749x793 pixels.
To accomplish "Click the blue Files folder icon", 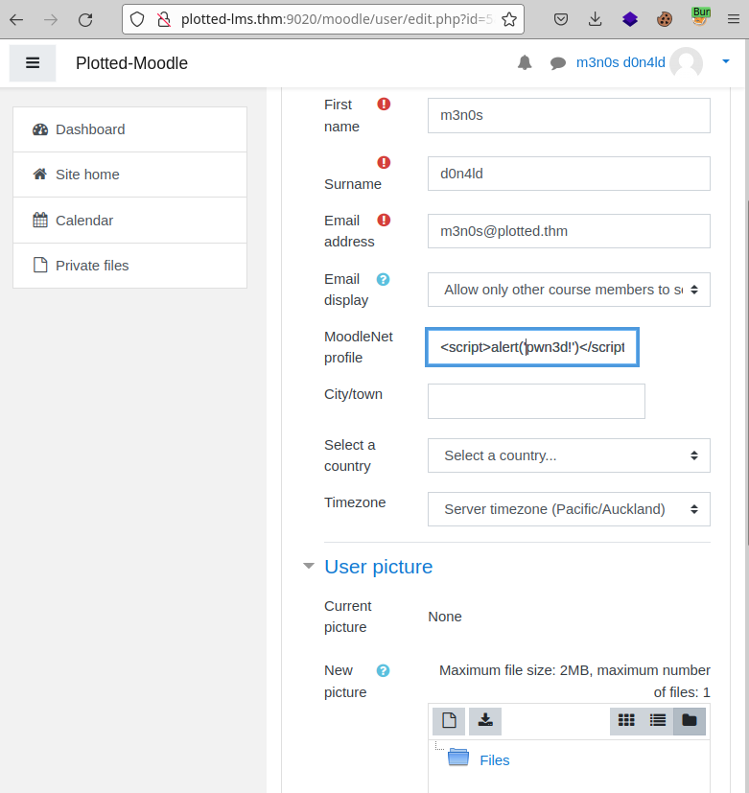I will [458, 758].
